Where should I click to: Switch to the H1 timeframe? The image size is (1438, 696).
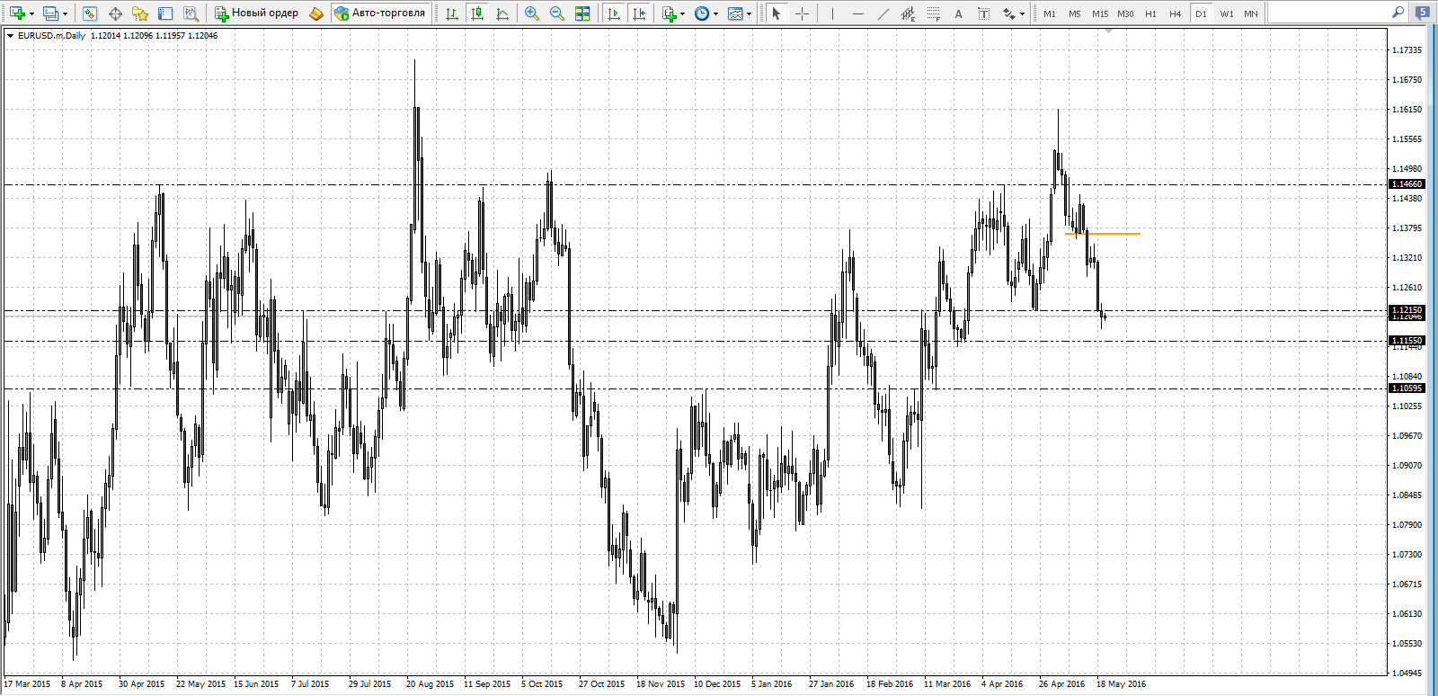pos(1150,13)
